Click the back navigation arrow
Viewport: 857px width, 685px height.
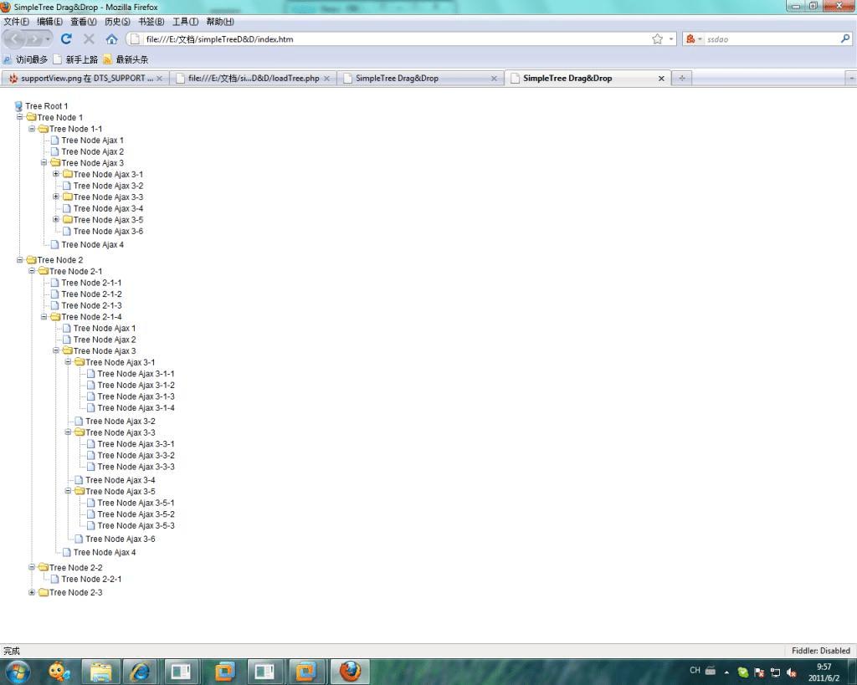[x=15, y=39]
